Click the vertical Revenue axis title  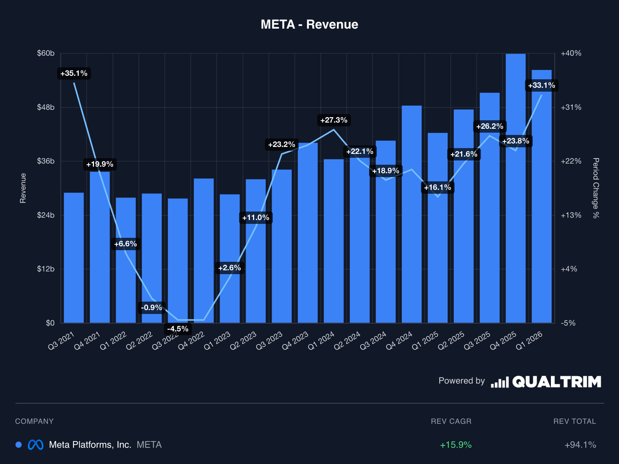(23, 188)
